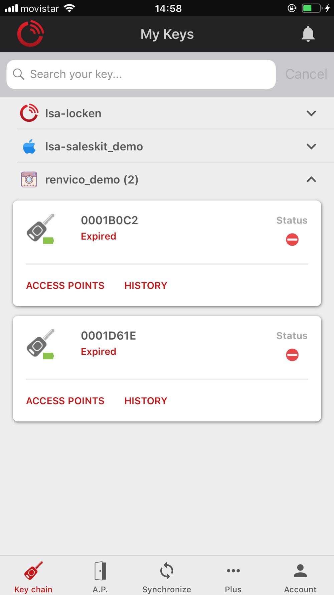
Task: Tap the expired status icon of 0001B0C2
Action: pos(292,240)
